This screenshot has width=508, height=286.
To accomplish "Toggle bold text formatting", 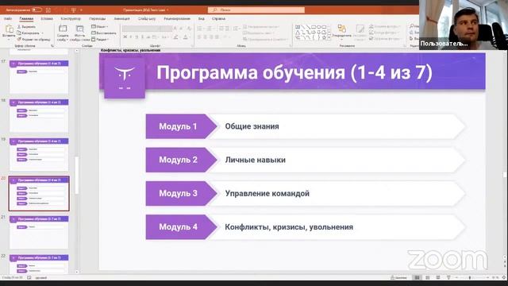I will point(125,37).
